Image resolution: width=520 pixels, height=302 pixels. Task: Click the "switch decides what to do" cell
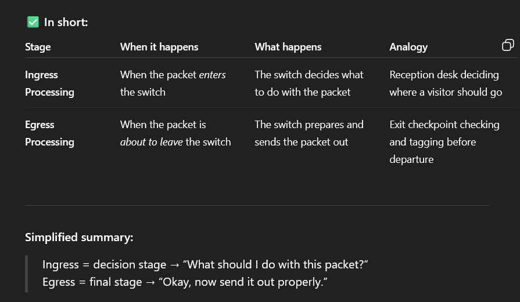pos(309,83)
